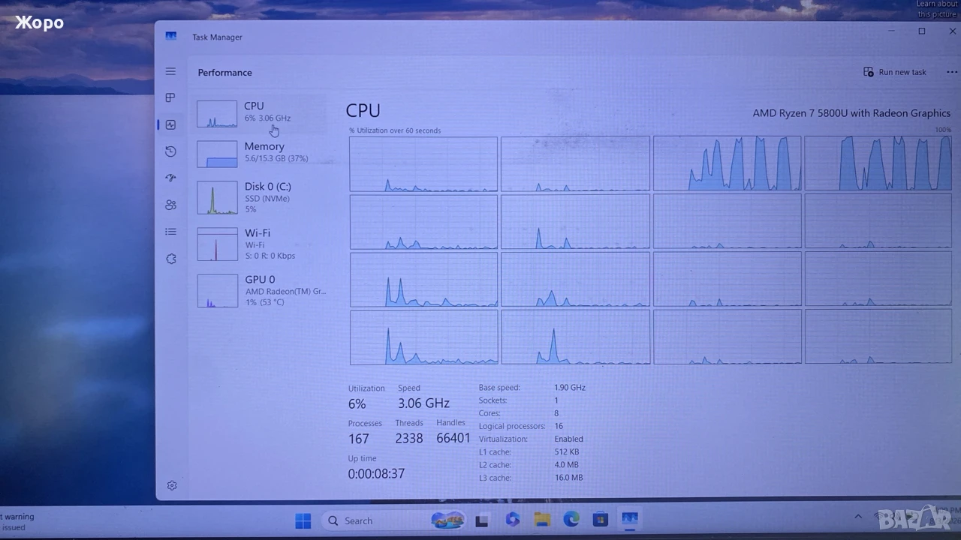Viewport: 961px width, 540px height.
Task: Click the L3 cache 16.0 MB value
Action: pyautogui.click(x=568, y=478)
